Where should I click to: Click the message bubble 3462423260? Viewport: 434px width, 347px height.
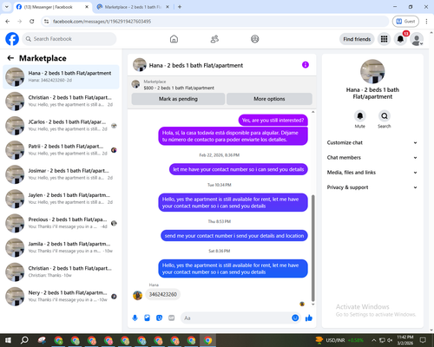pyautogui.click(x=163, y=294)
